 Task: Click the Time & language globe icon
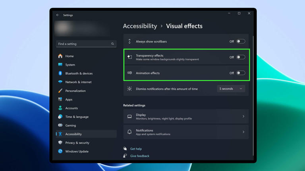click(x=60, y=116)
